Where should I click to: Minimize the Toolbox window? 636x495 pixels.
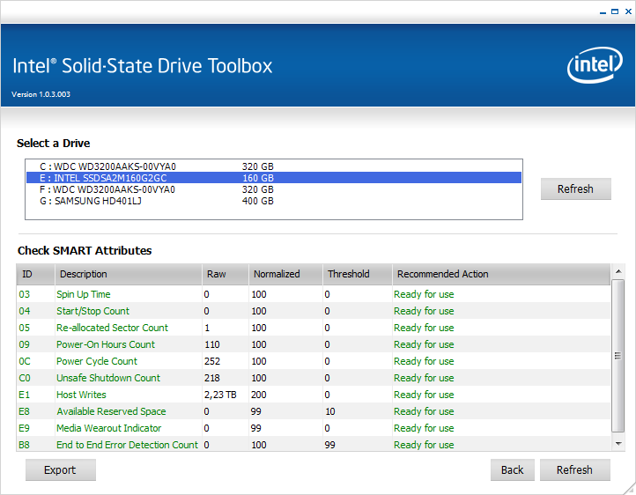pos(603,12)
